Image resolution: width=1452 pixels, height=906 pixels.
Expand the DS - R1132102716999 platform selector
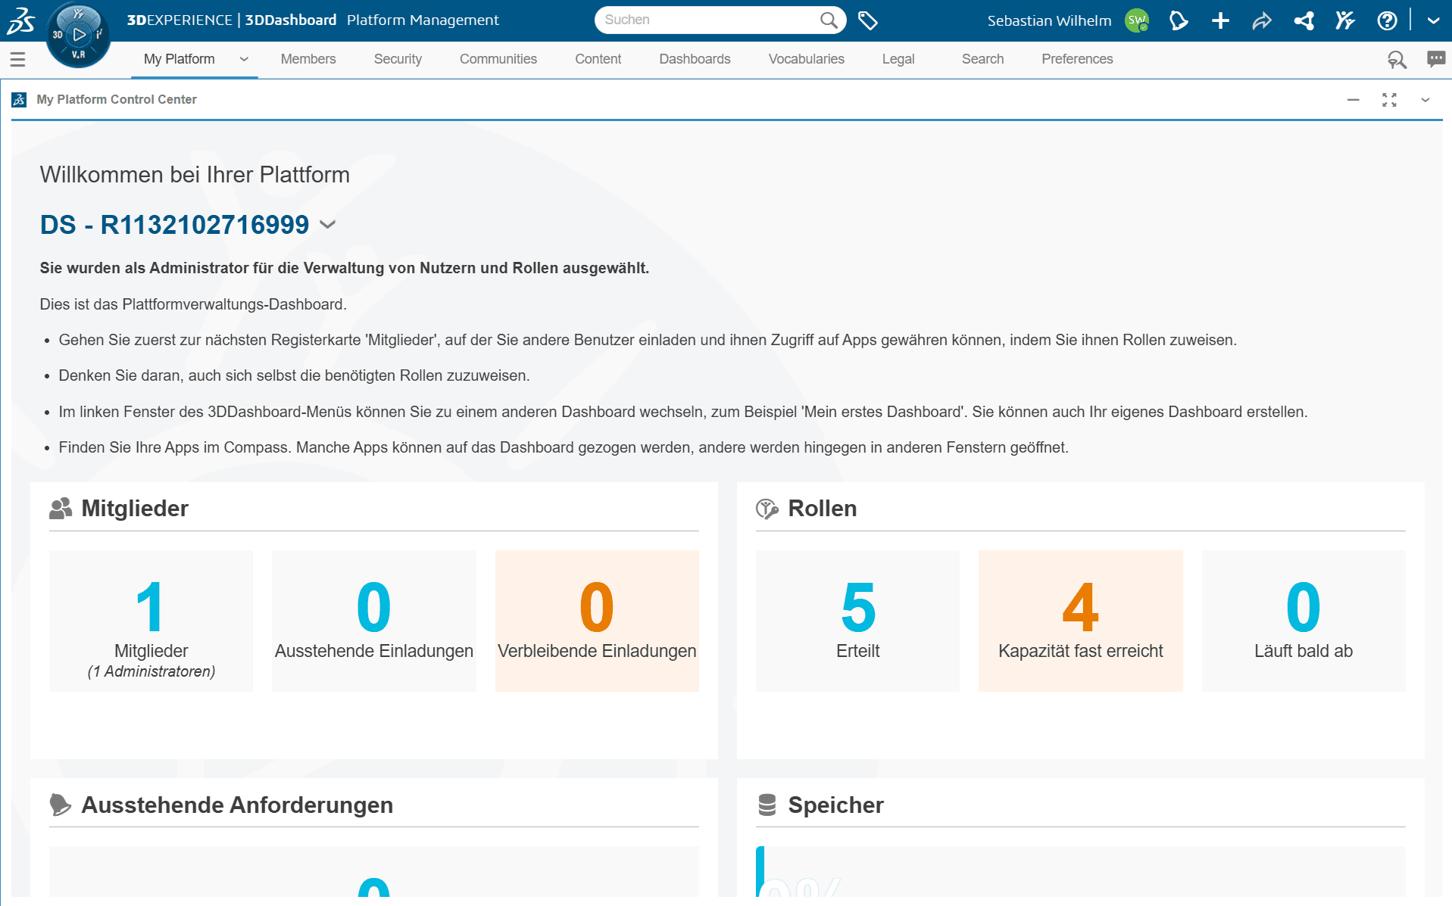tap(328, 225)
